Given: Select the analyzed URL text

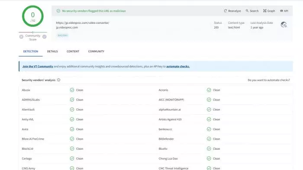Looking at the screenshot, I should (x=83, y=23).
